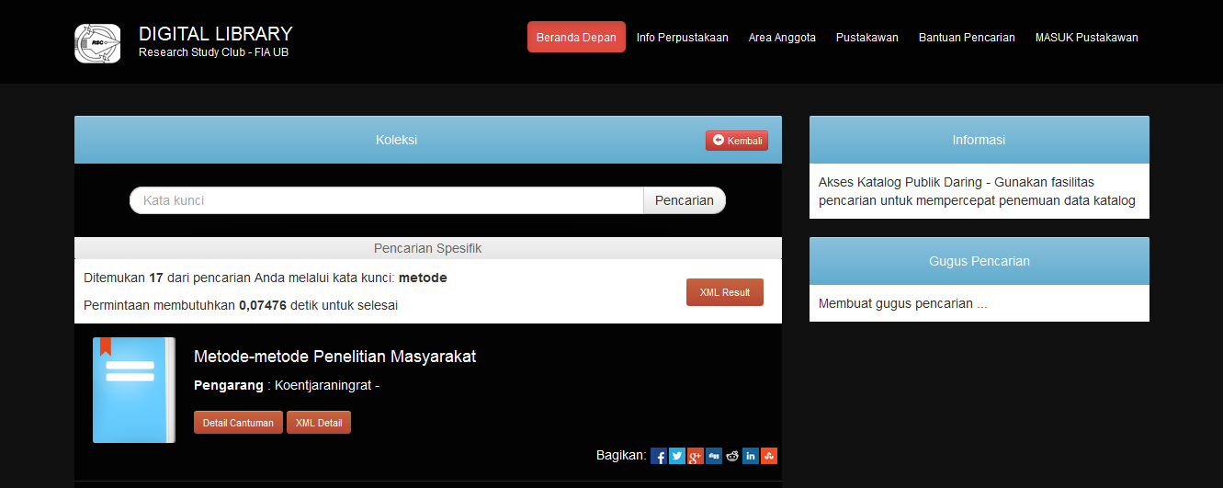Open the XML Result button

tap(724, 292)
